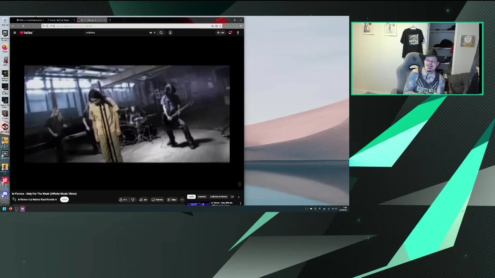Go back in the browser
This screenshot has height=278, width=495.
[x=13, y=26]
